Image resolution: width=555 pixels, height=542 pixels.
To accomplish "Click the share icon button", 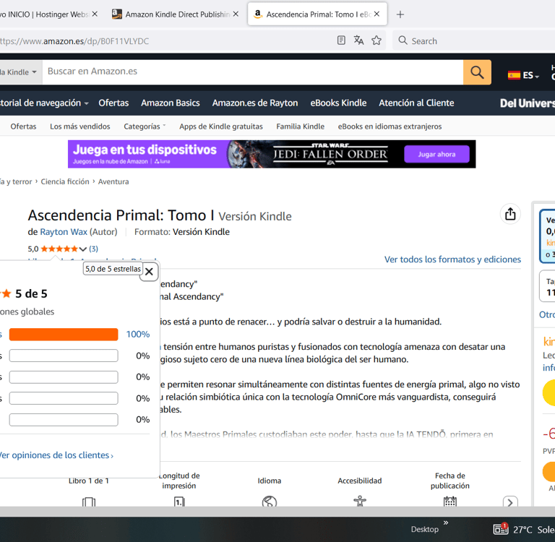I will pos(510,214).
